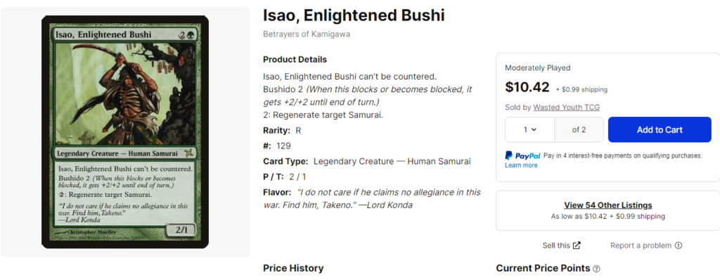Click the quantity dropdown chevron arrow

[x=534, y=129]
